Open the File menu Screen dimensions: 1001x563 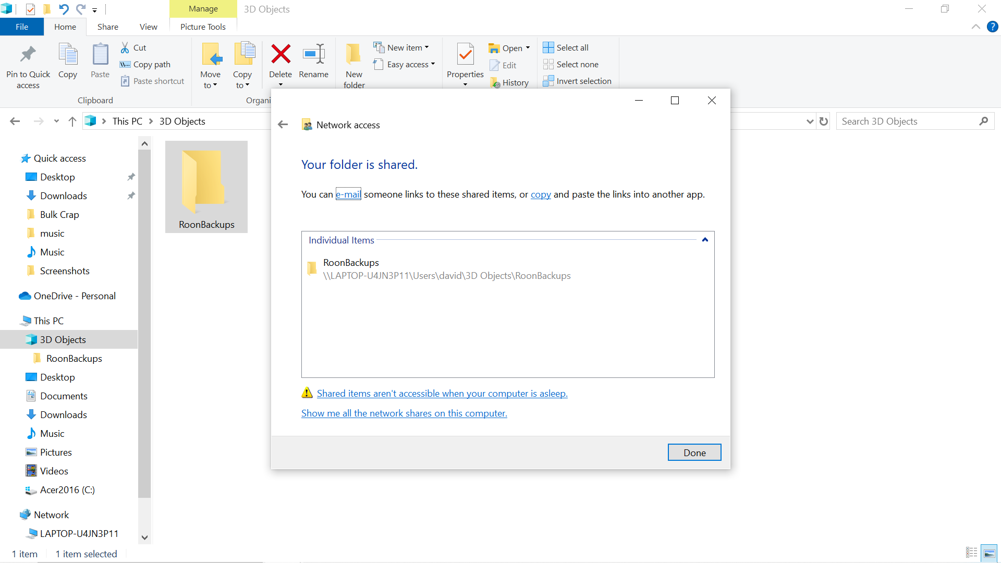(22, 27)
